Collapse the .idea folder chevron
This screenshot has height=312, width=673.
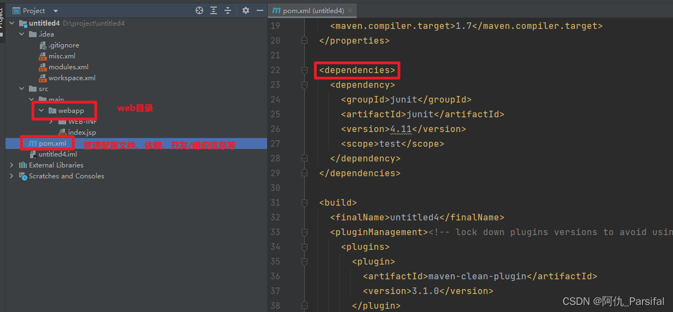[22, 34]
